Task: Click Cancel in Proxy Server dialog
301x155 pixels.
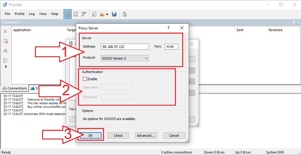Action: coord(174,135)
